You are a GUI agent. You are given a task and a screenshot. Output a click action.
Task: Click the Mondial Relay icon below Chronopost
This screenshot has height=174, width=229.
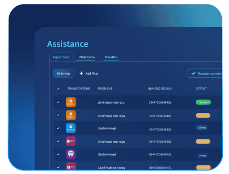tap(71, 141)
